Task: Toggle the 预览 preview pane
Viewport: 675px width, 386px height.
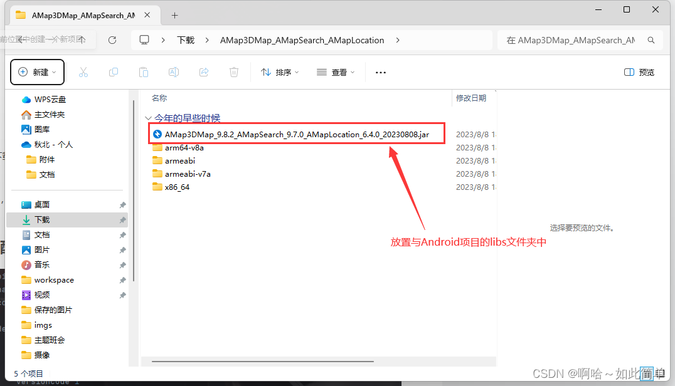Action: pyautogui.click(x=639, y=72)
